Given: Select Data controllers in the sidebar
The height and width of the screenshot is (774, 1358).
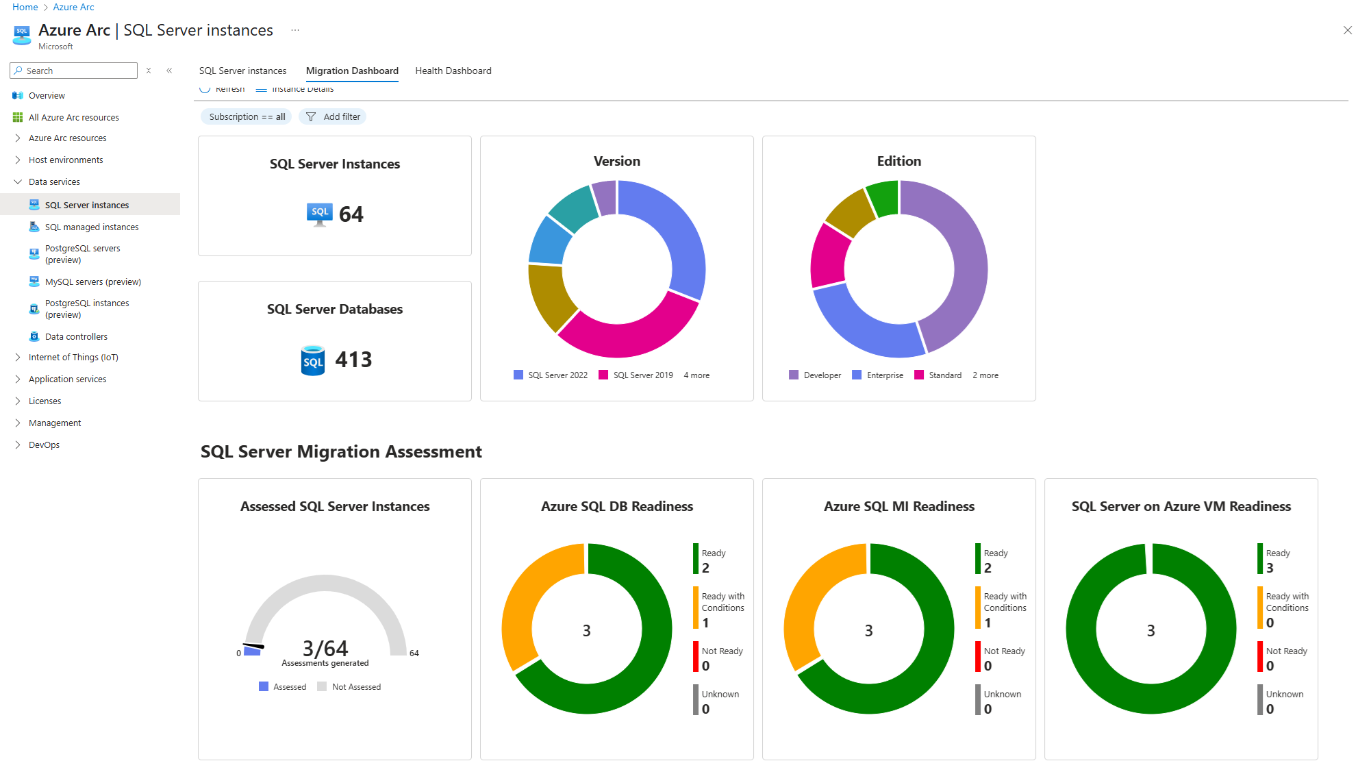Looking at the screenshot, I should pyautogui.click(x=75, y=336).
